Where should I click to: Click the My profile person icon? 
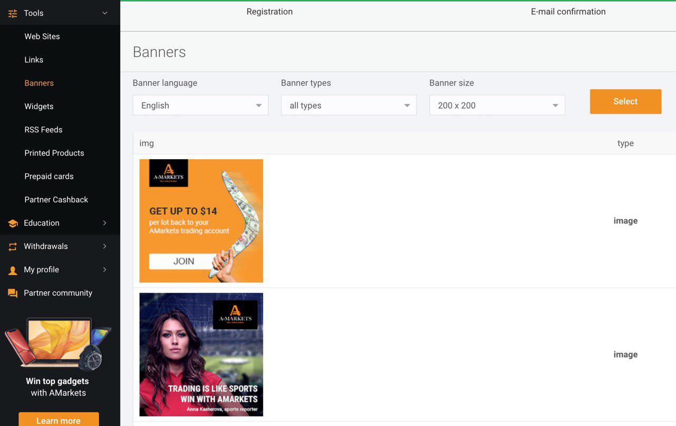(x=13, y=270)
